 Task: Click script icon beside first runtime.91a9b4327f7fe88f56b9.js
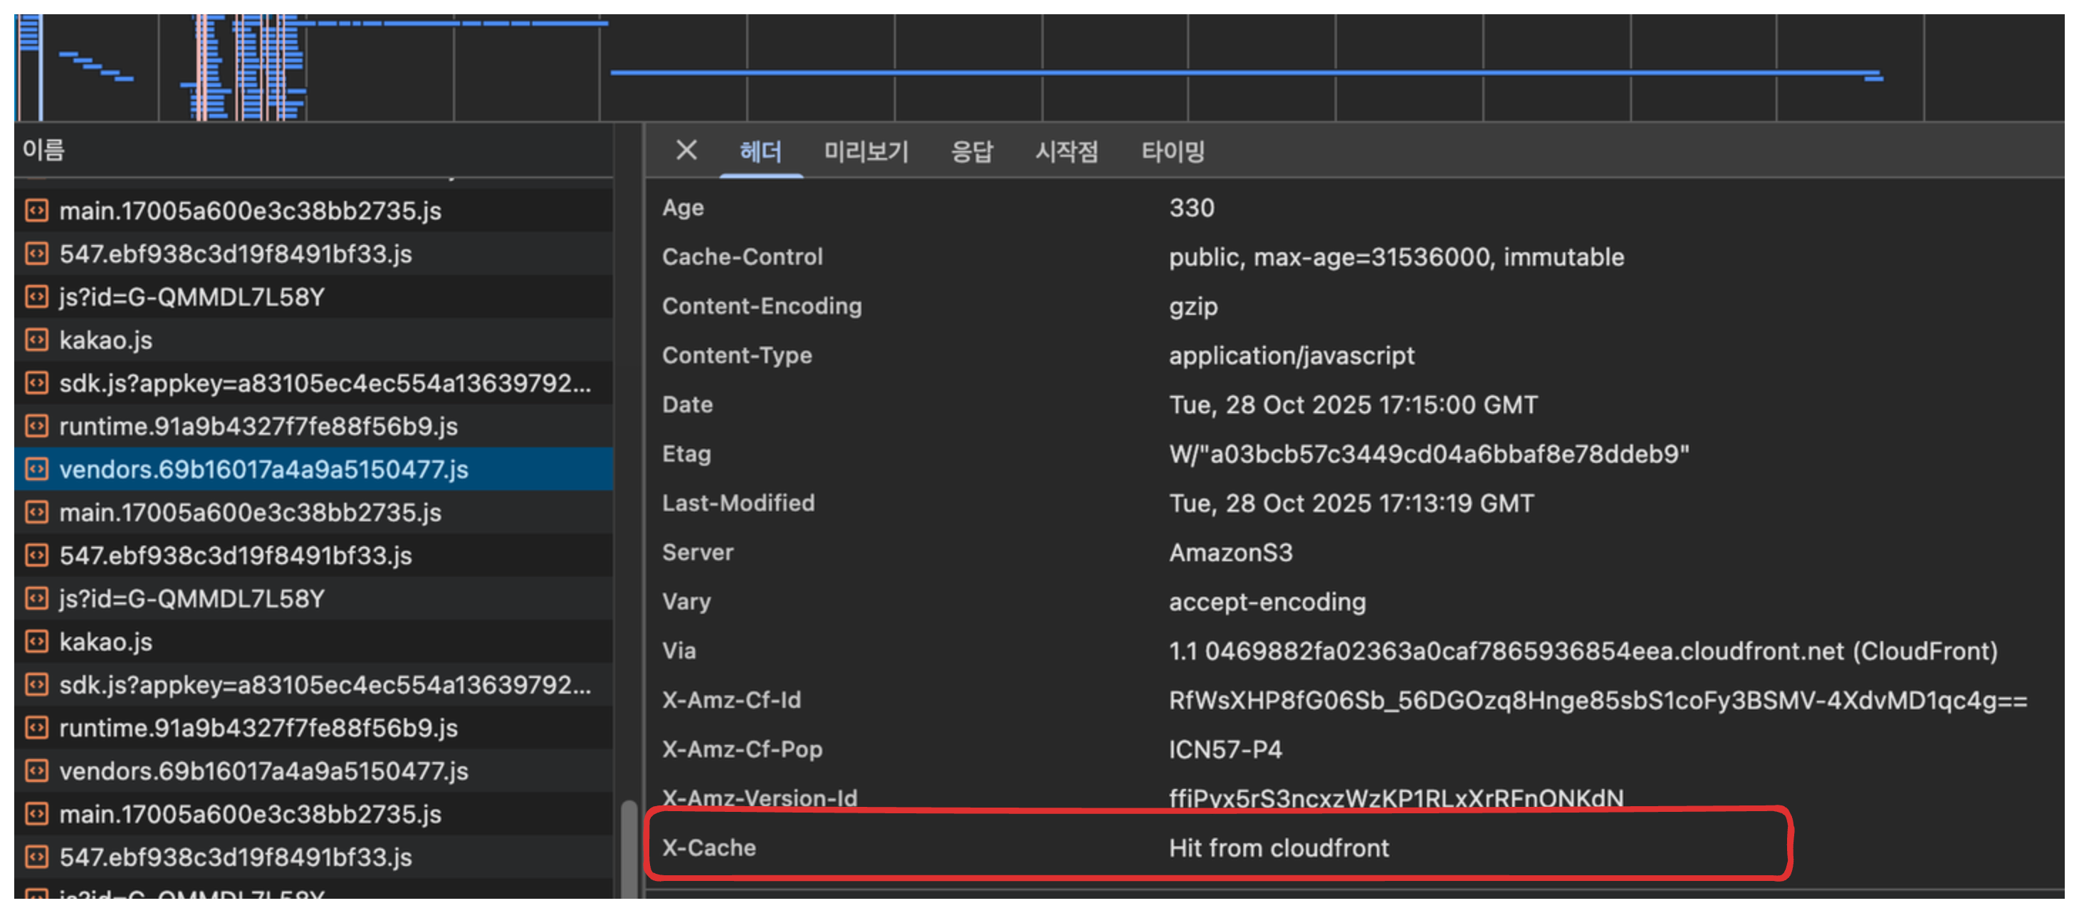[x=36, y=426]
